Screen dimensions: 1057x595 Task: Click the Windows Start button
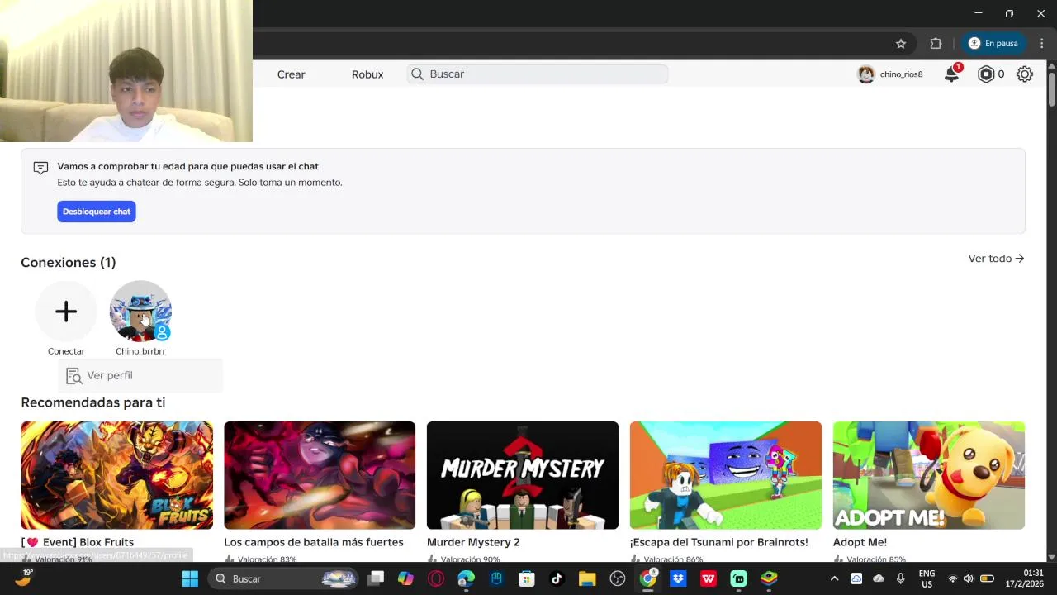(190, 578)
